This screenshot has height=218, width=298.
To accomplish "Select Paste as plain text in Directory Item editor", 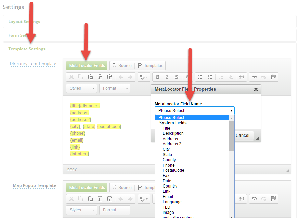I will (100, 77).
